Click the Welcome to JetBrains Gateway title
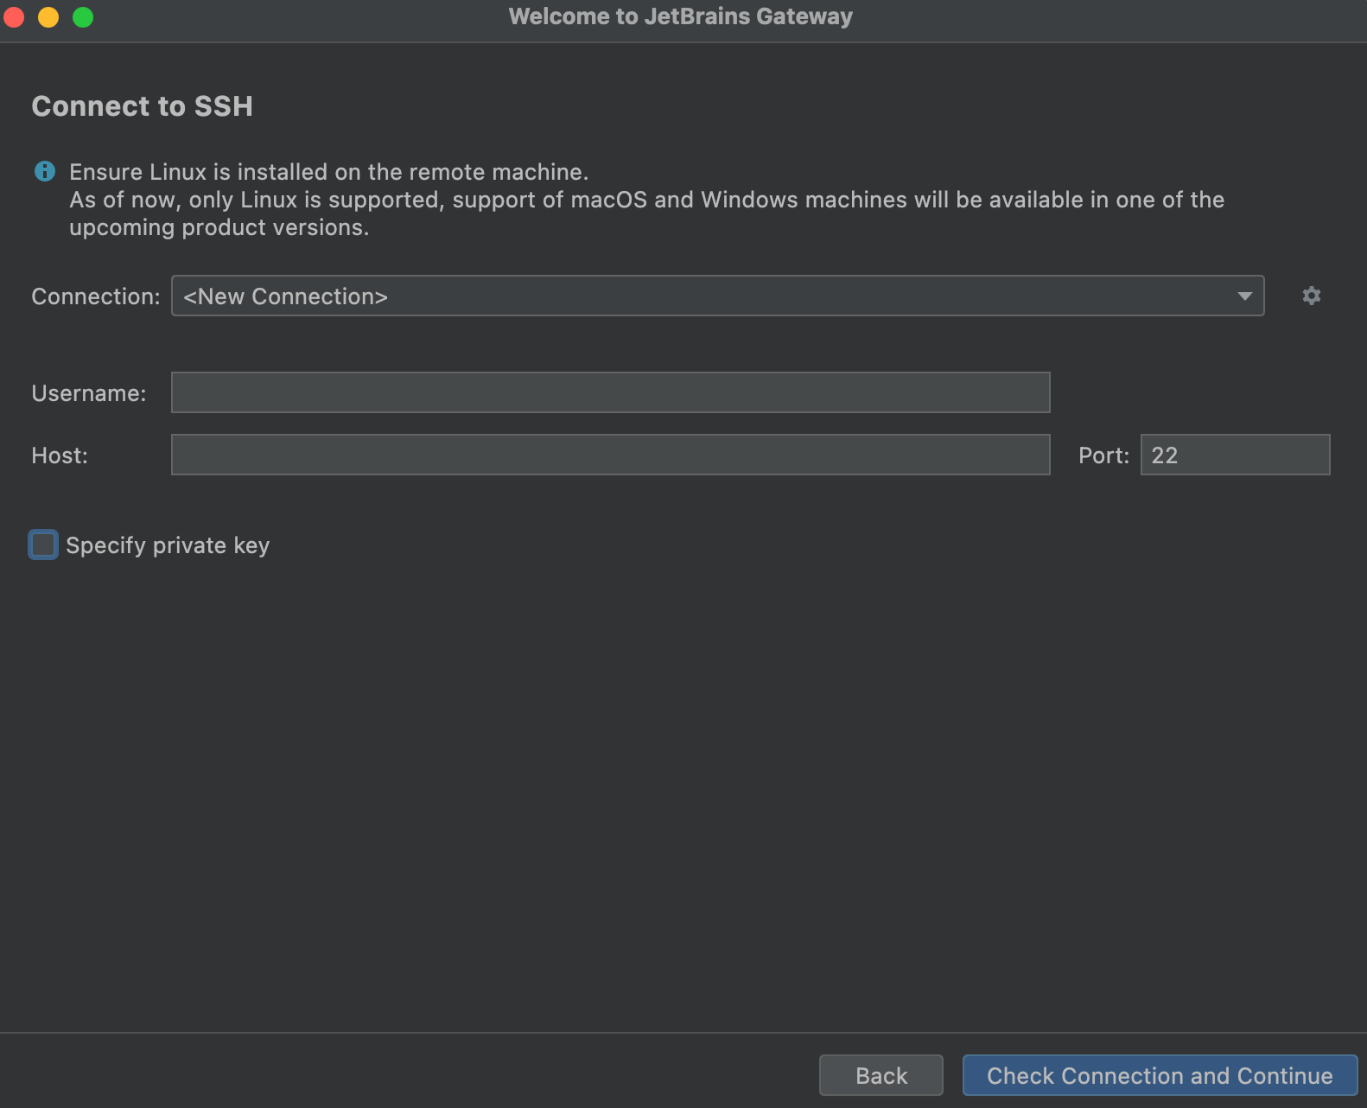This screenshot has width=1367, height=1108. click(x=681, y=16)
